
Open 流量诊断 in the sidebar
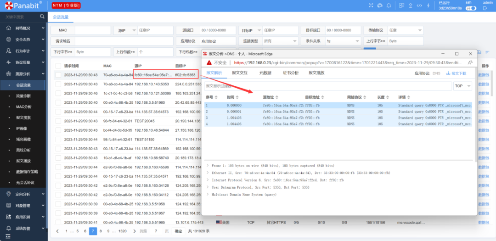23,95
